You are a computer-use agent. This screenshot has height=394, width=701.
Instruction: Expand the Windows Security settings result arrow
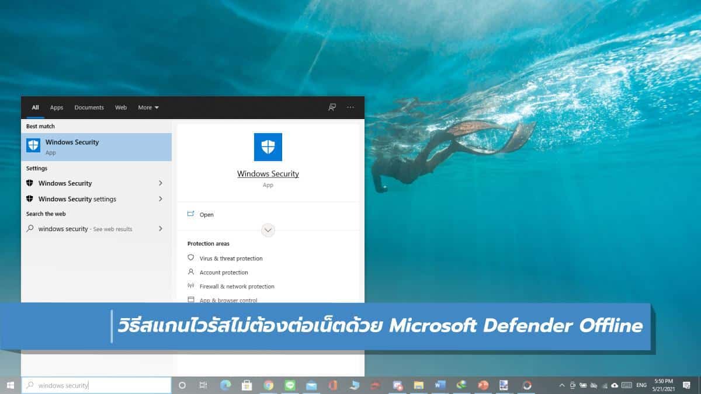pyautogui.click(x=161, y=199)
